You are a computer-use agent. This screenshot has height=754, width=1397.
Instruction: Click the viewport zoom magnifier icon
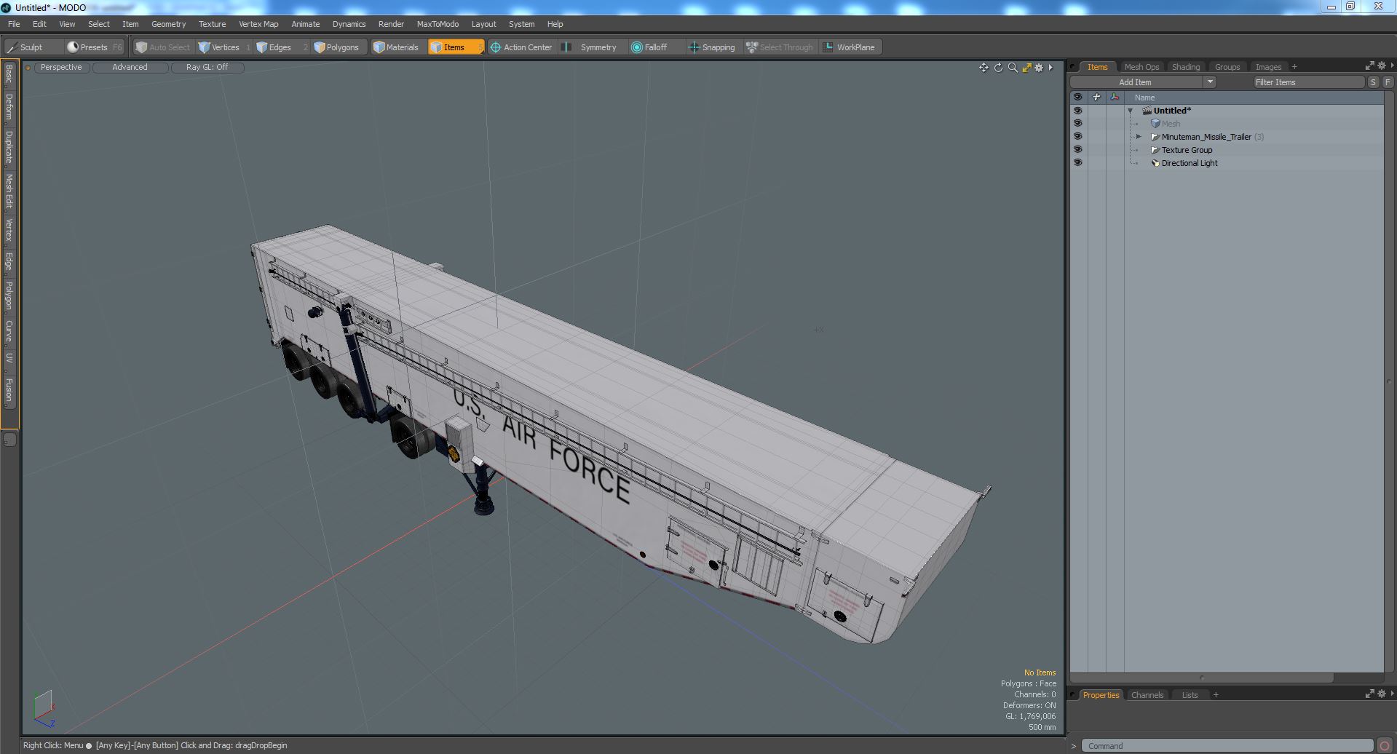(x=1013, y=68)
